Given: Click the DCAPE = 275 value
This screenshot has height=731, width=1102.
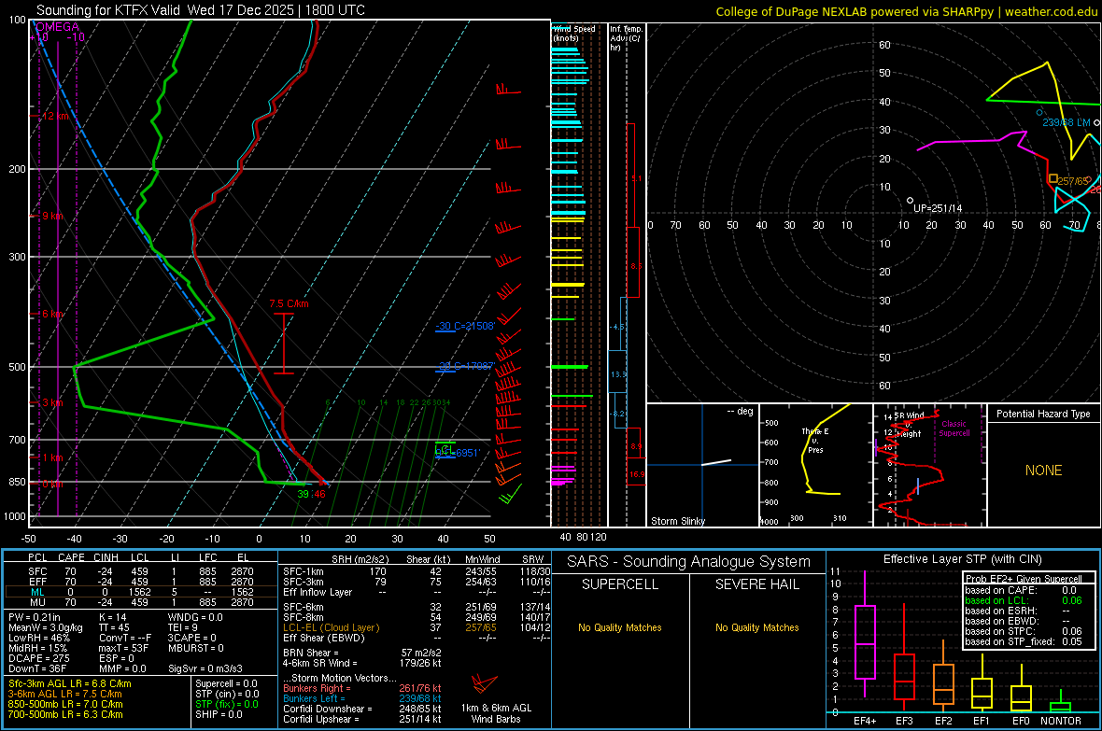Looking at the screenshot, I should 38,658.
